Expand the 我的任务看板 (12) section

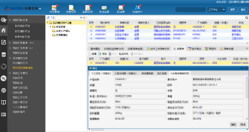coord(10,43)
